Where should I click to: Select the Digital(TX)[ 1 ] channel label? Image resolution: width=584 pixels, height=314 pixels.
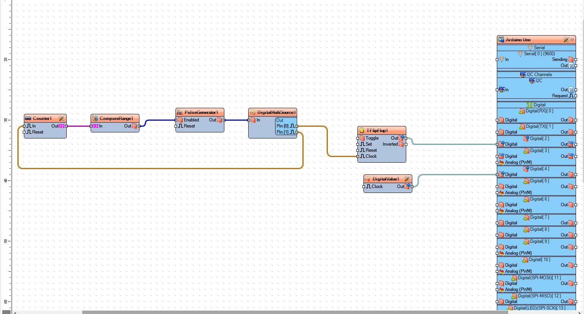pos(540,126)
